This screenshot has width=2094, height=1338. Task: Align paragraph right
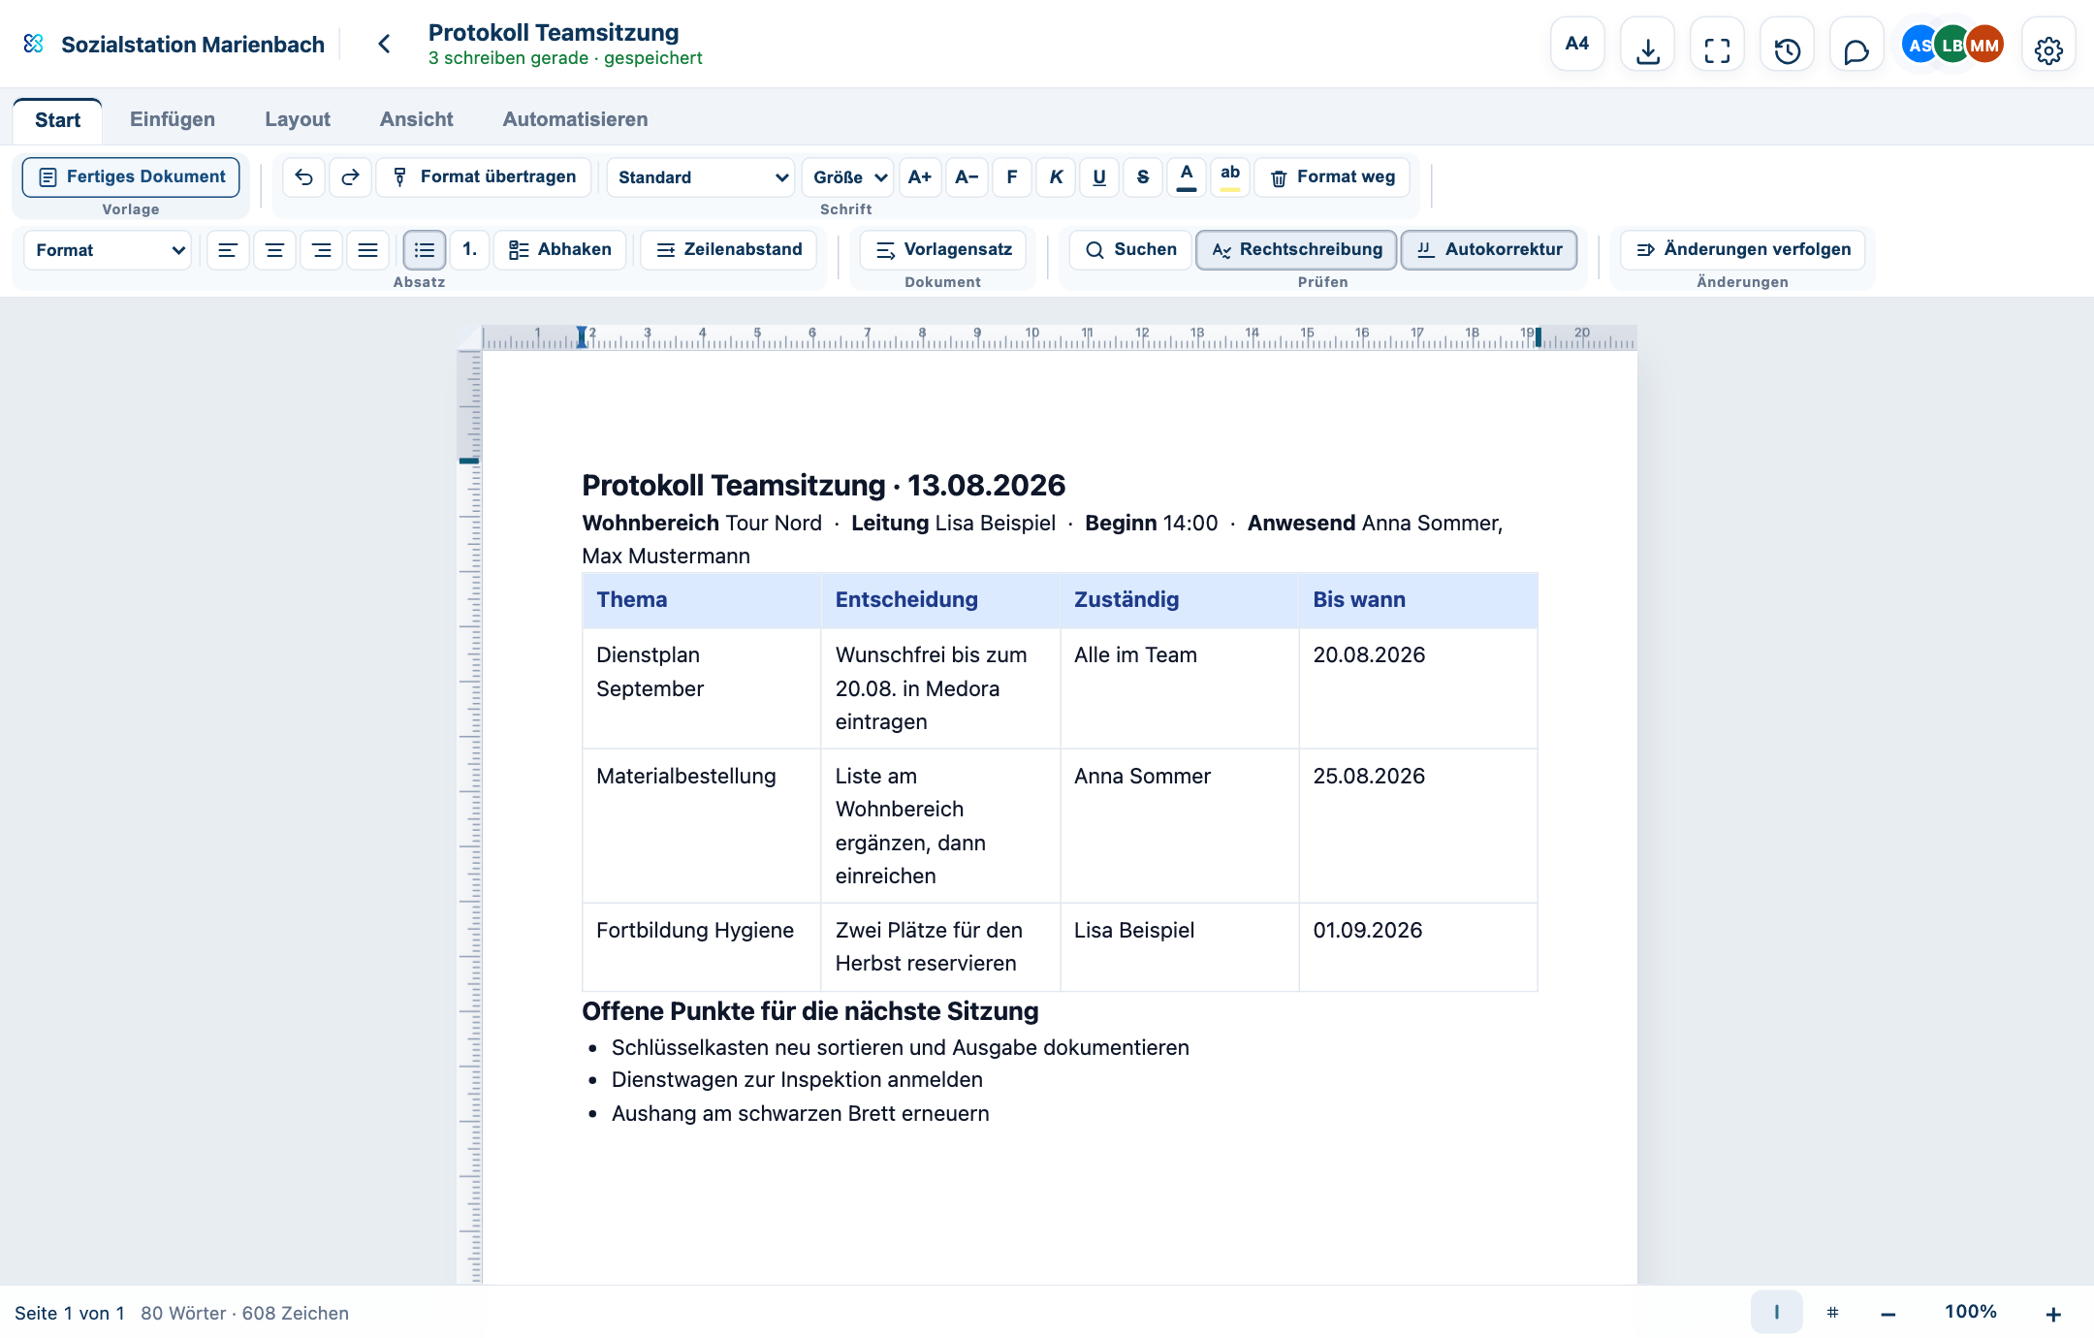coord(321,250)
